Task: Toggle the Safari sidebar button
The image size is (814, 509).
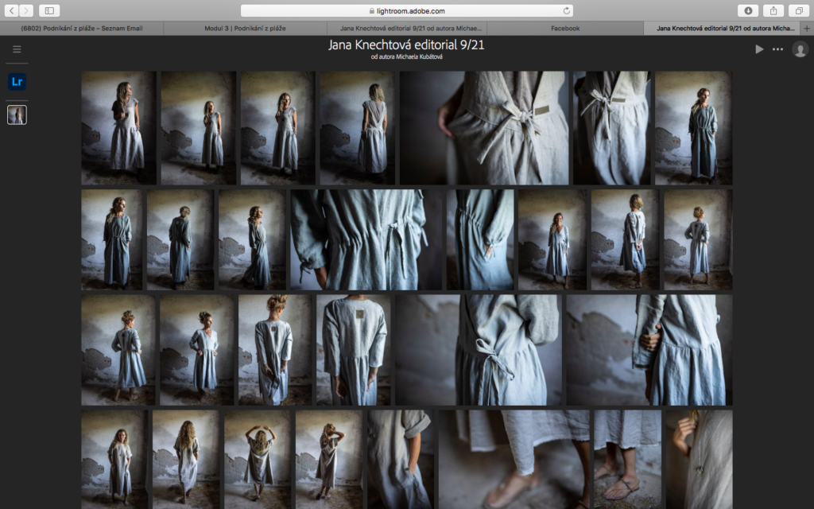Action: click(x=48, y=10)
